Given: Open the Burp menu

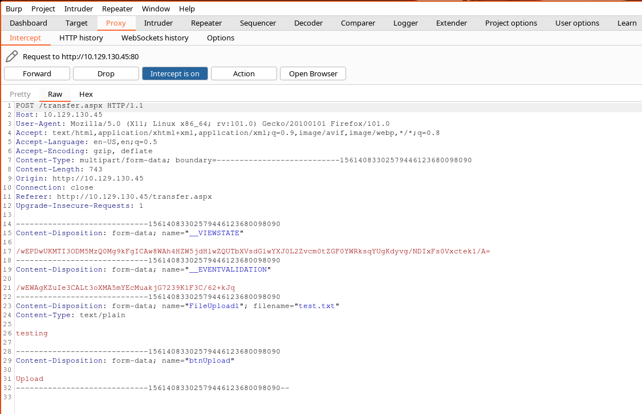Looking at the screenshot, I should click(14, 9).
